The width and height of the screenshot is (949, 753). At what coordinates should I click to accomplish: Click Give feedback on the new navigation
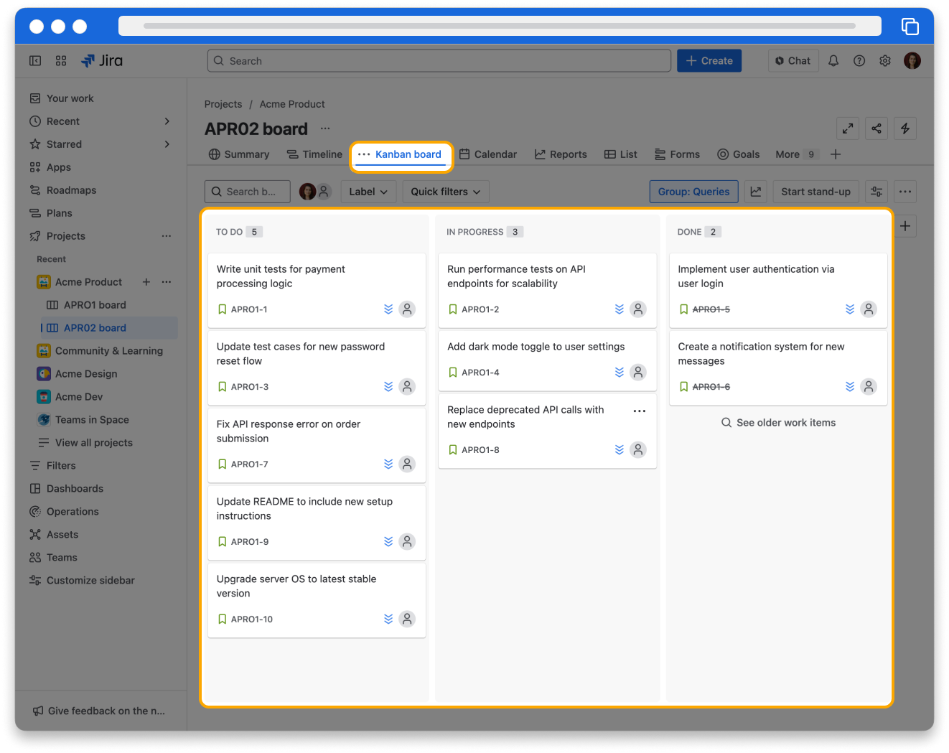[99, 711]
